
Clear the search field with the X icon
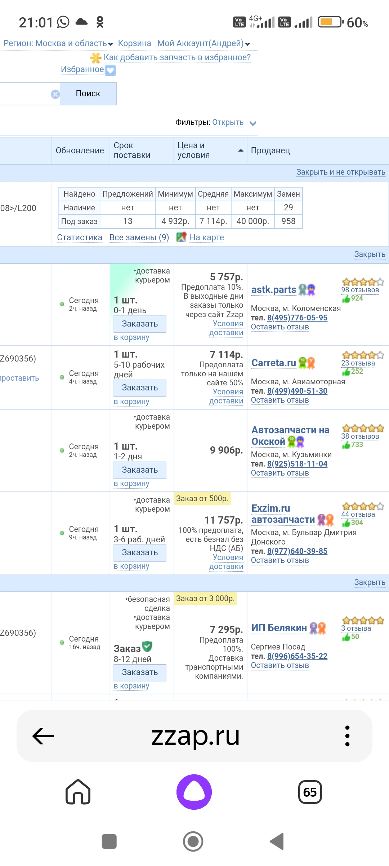(55, 94)
